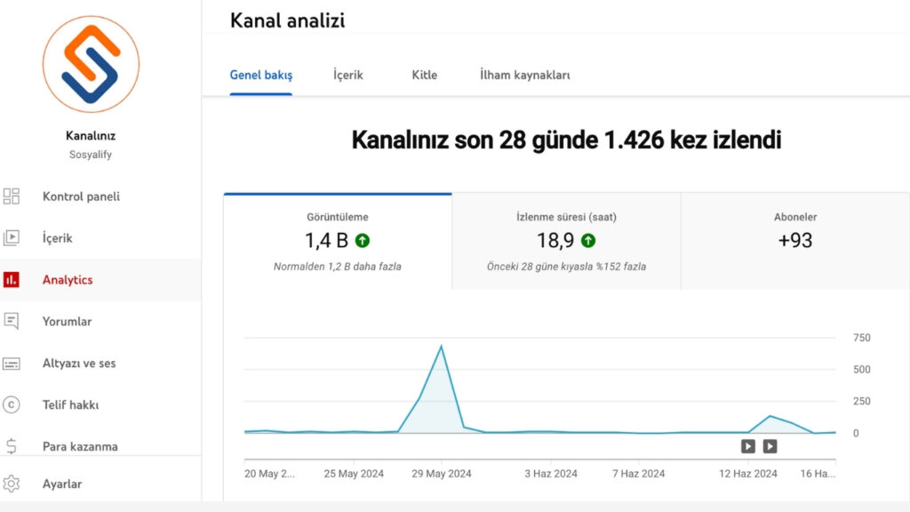Click the 3 Haz 2024 axis date label
910x512 pixels.
click(x=551, y=474)
